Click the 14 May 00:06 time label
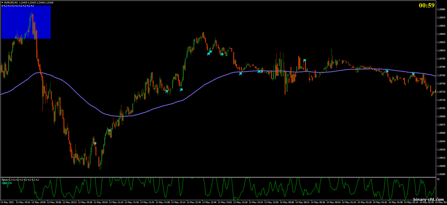The height and width of the screenshot is (205, 447). [288, 202]
